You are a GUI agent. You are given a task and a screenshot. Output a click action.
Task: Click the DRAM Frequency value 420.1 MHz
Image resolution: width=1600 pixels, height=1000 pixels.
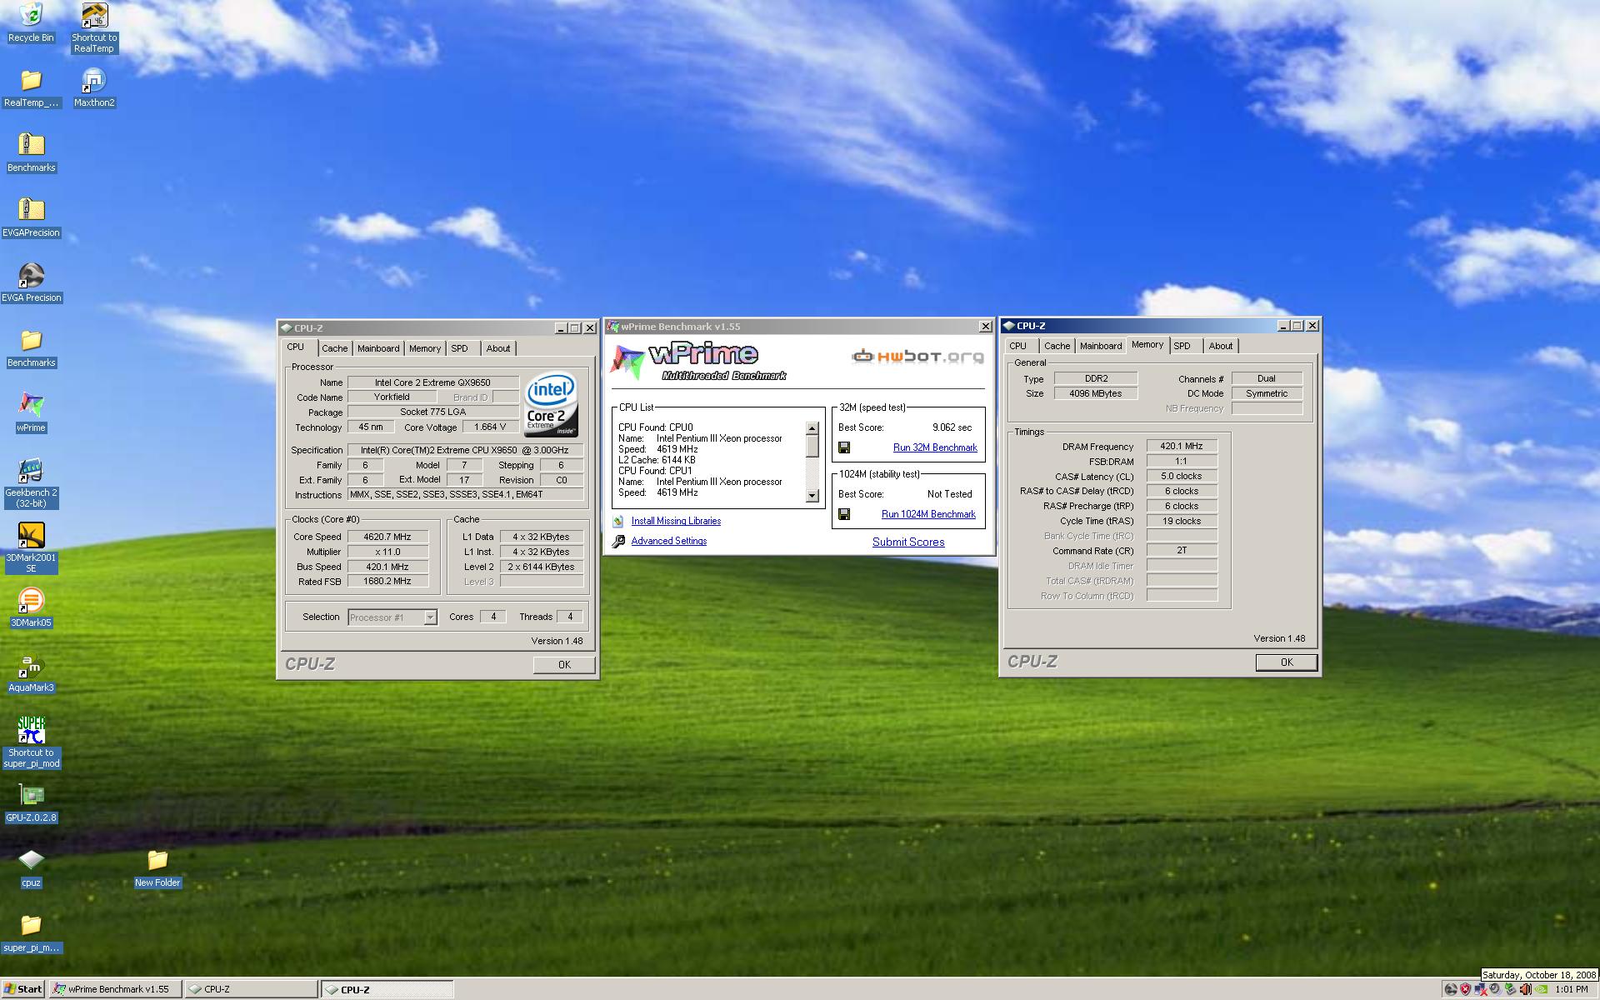click(1182, 446)
